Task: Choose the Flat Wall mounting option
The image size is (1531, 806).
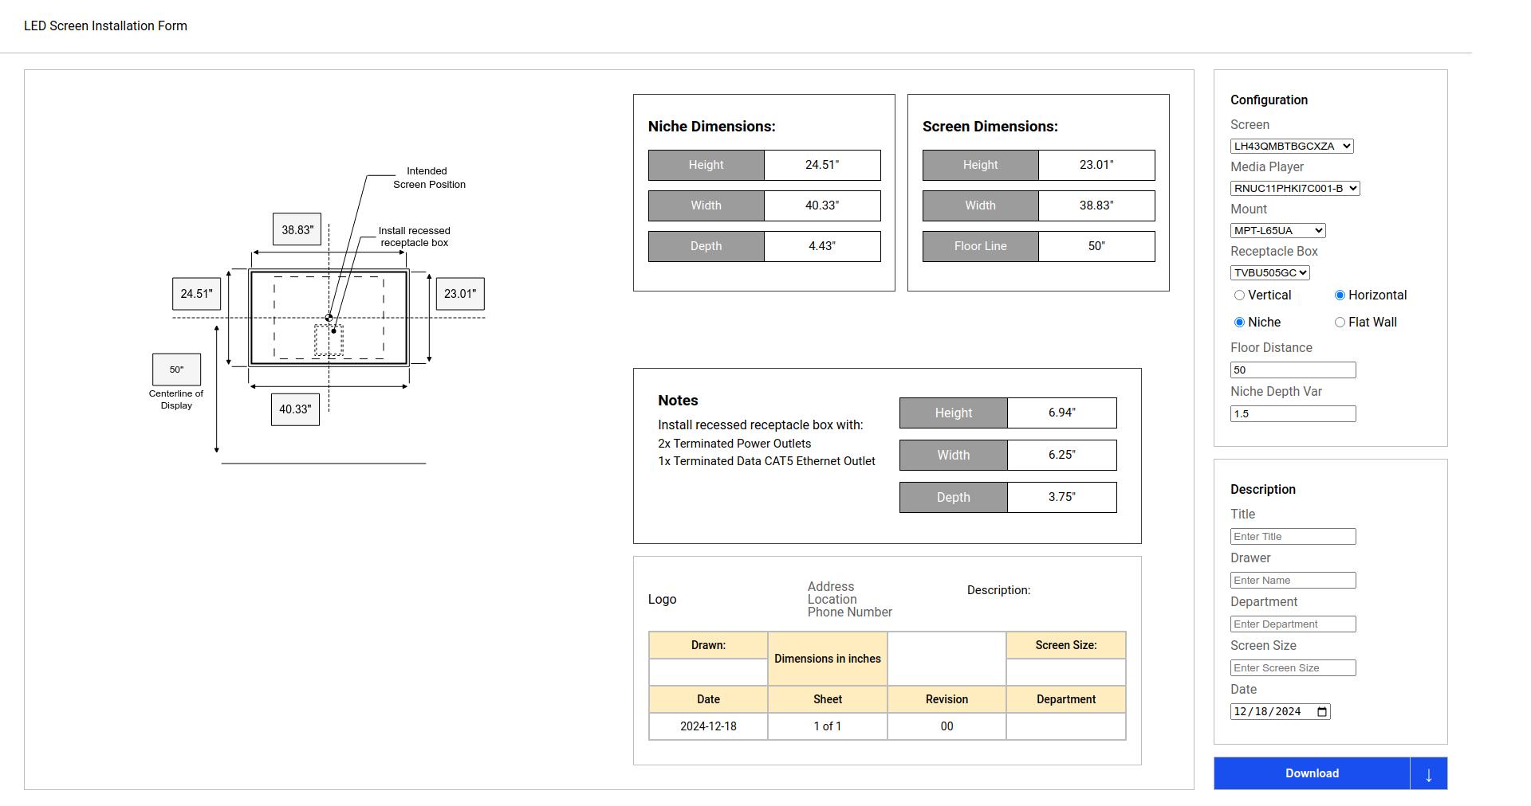Action: click(1340, 323)
